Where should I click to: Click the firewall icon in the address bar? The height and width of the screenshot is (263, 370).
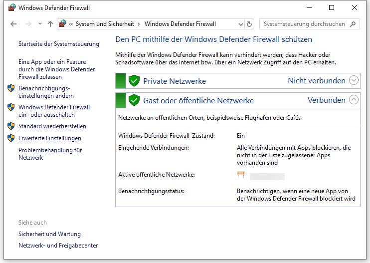pos(62,23)
